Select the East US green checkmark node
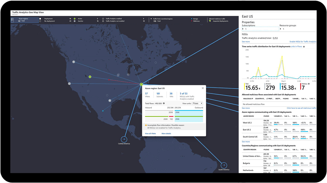The image size is (327, 183). [141, 84]
